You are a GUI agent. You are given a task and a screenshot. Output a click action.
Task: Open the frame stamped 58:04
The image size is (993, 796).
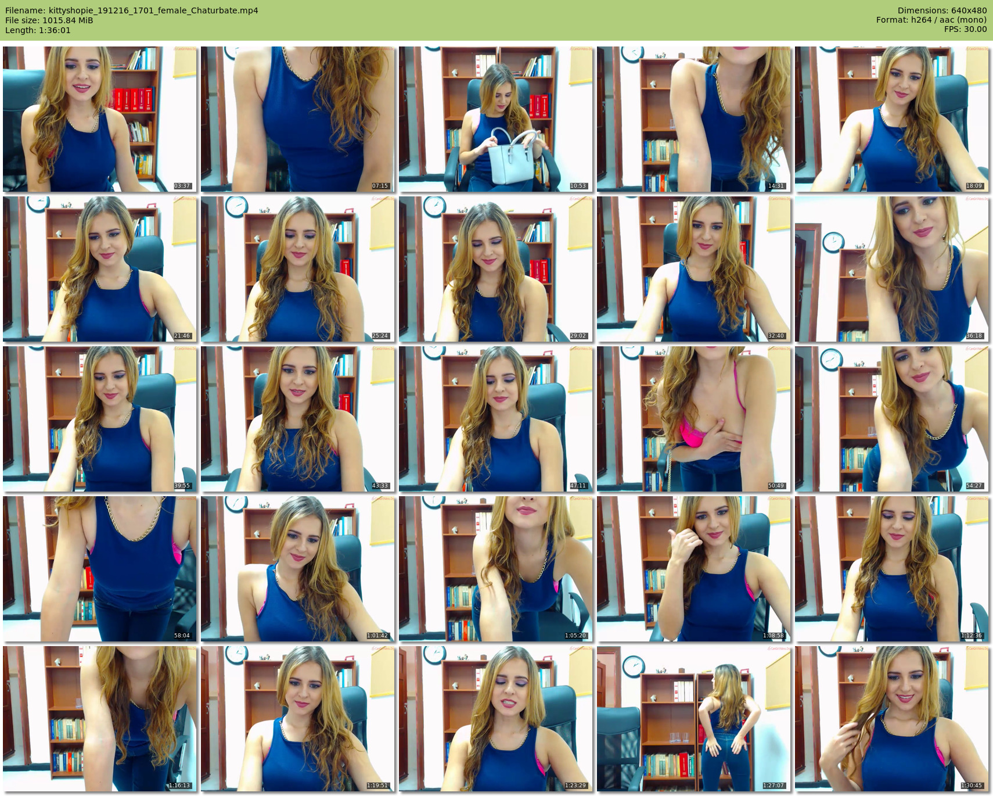coord(99,569)
